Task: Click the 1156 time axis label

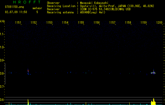Action: click(97, 22)
